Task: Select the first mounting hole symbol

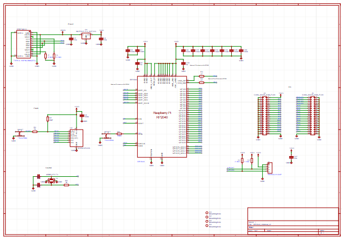Action: point(207,213)
